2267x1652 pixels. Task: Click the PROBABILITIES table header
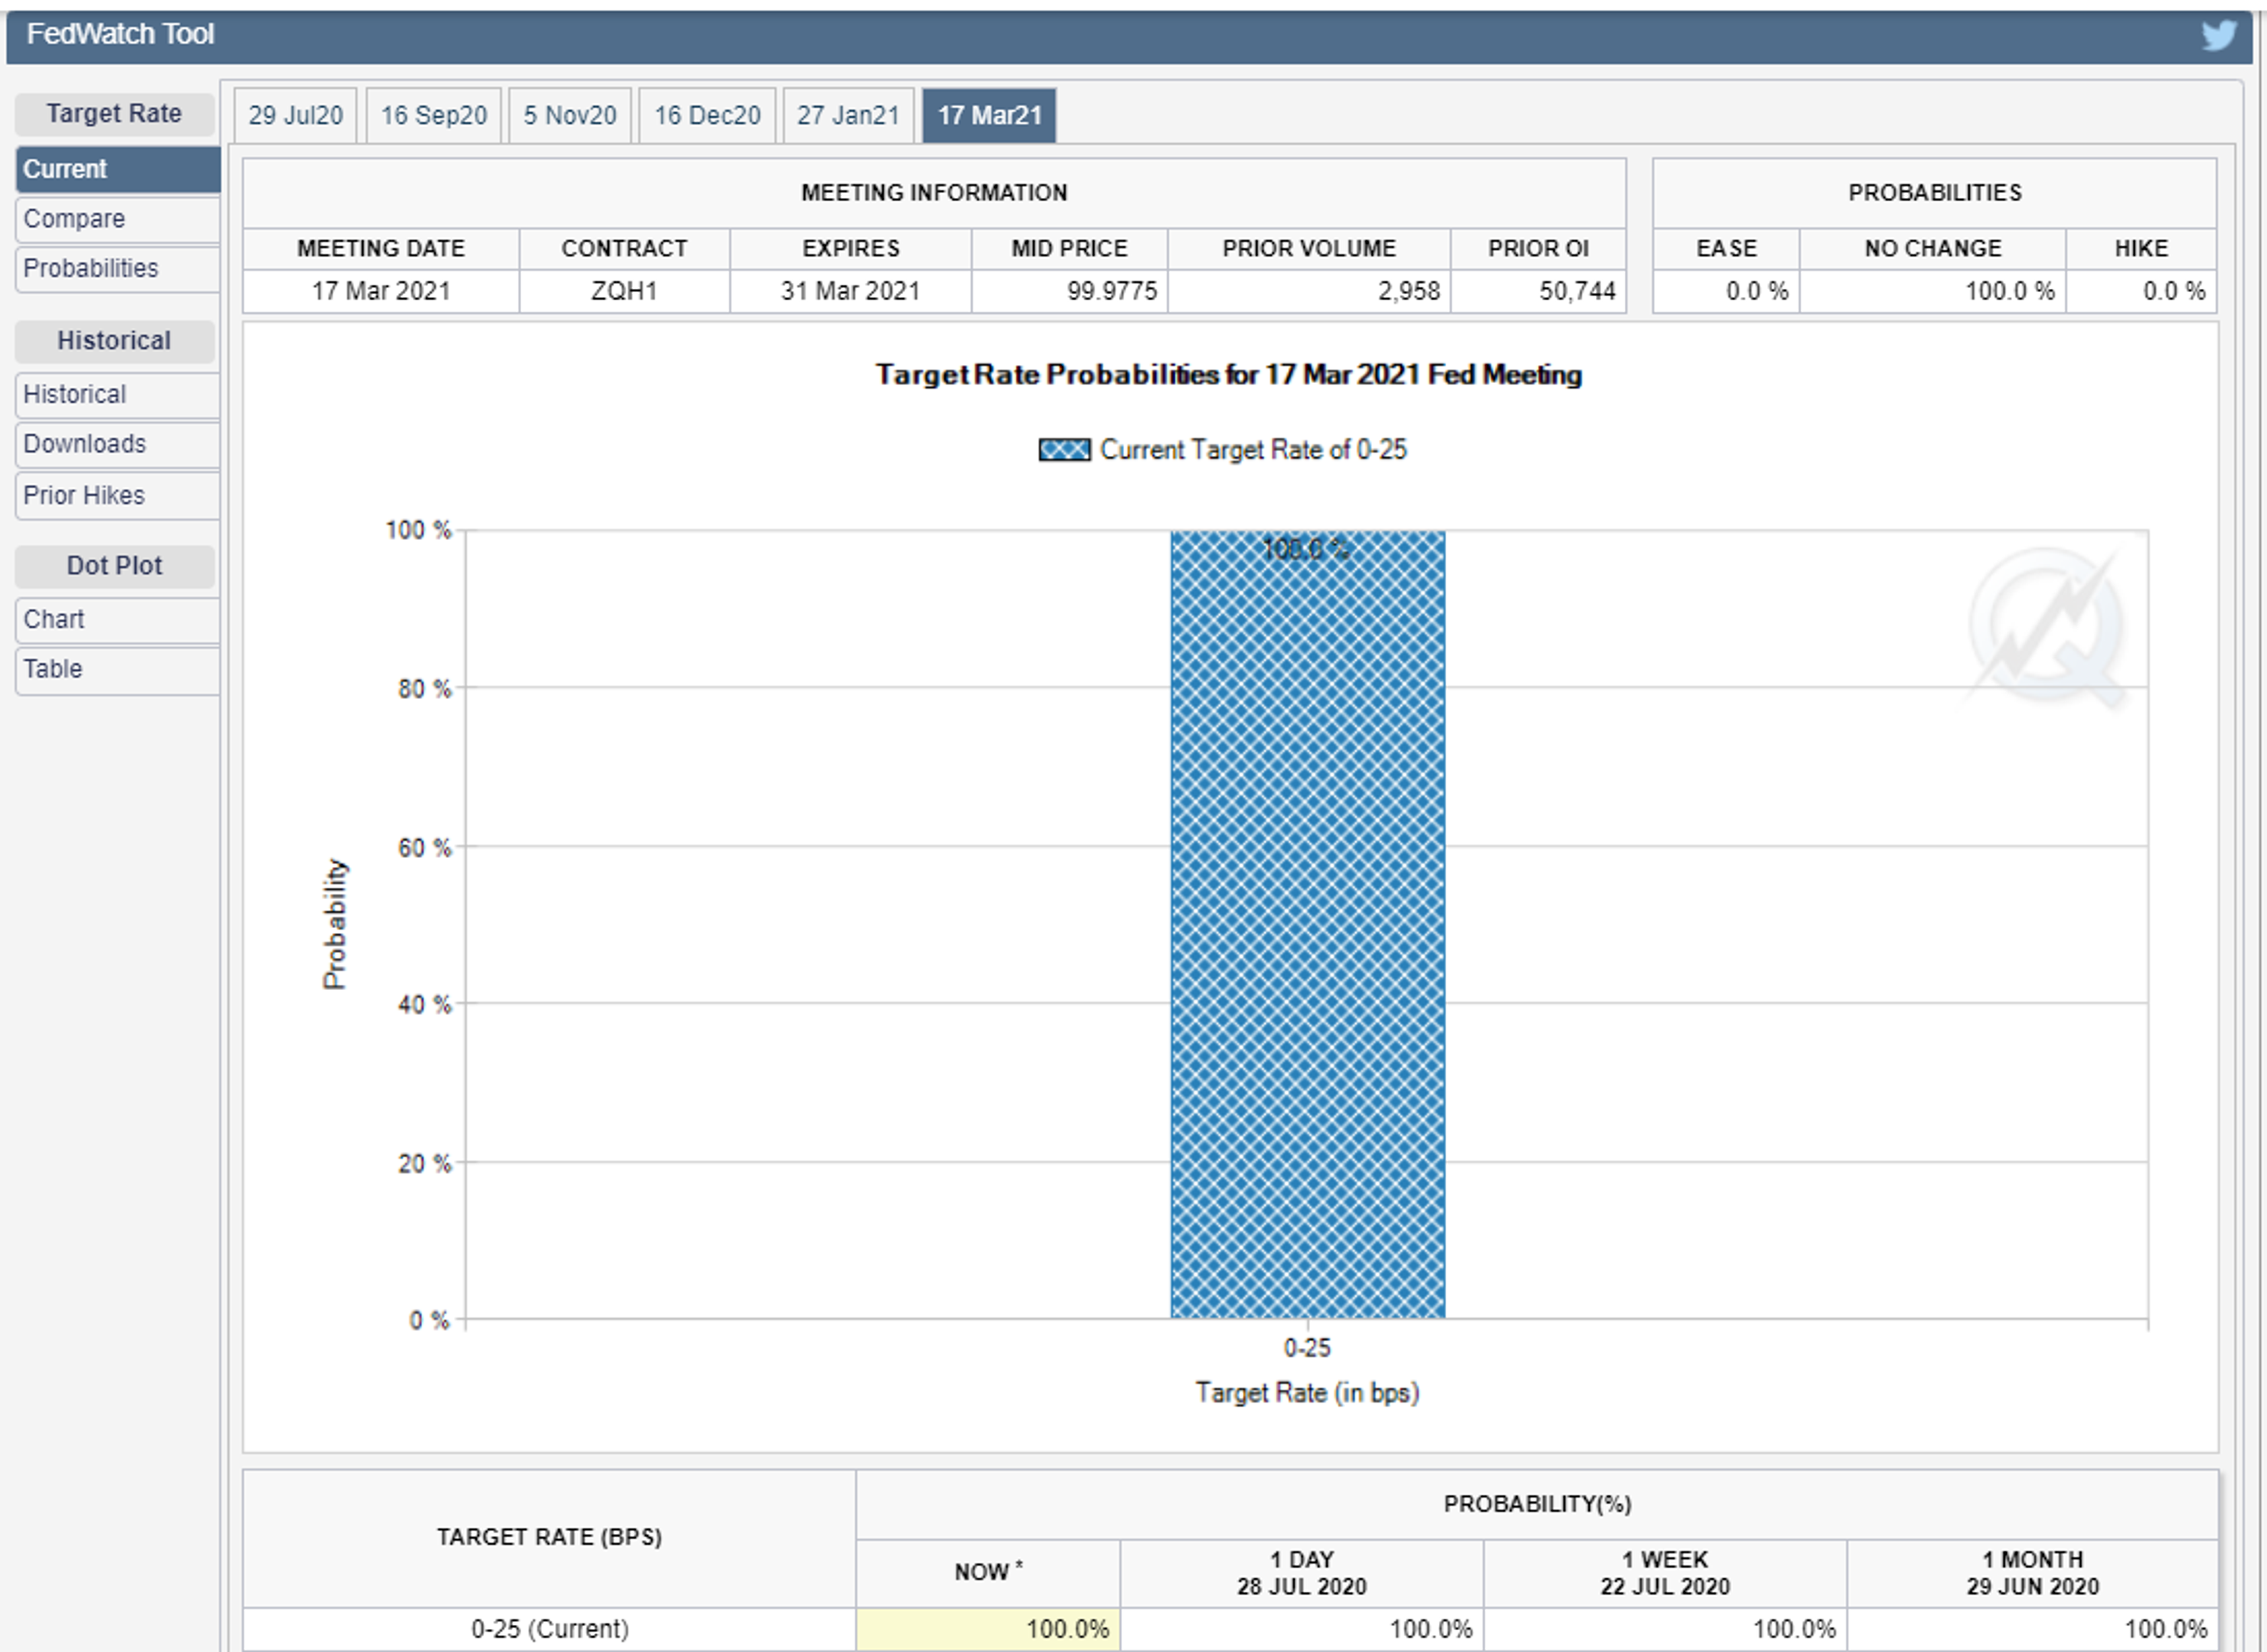coord(1934,193)
